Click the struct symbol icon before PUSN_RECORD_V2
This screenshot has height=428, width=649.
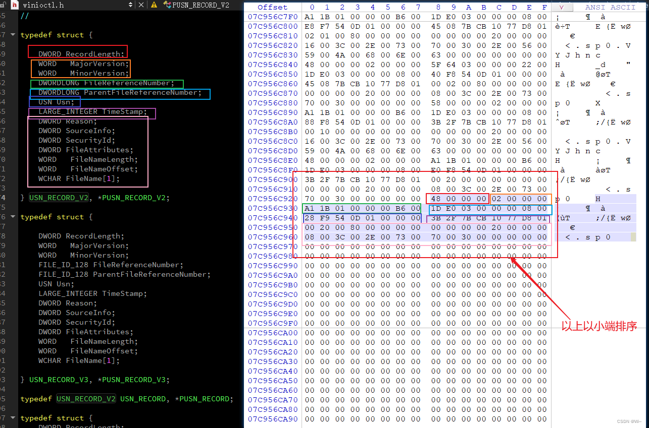(167, 5)
